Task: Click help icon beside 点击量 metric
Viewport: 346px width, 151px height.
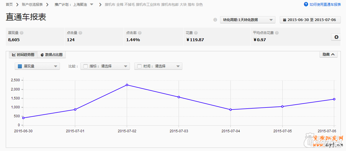Action: click(x=80, y=33)
